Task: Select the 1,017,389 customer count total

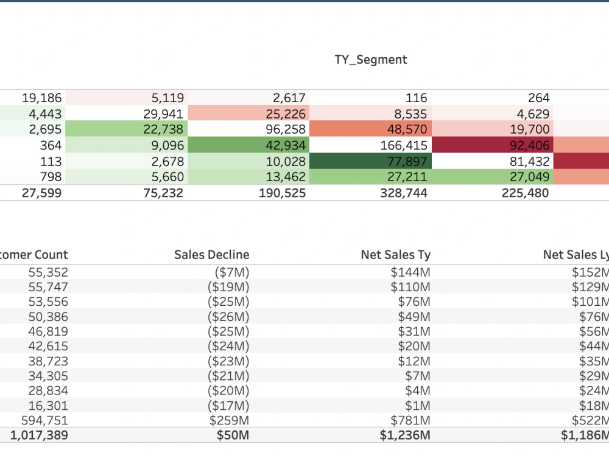Action: click(x=39, y=435)
